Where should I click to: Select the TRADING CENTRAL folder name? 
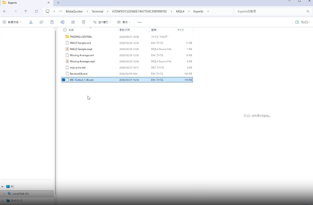(x=81, y=37)
